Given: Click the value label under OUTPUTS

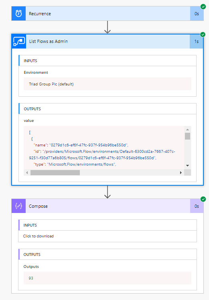Looking at the screenshot, I should point(29,121).
